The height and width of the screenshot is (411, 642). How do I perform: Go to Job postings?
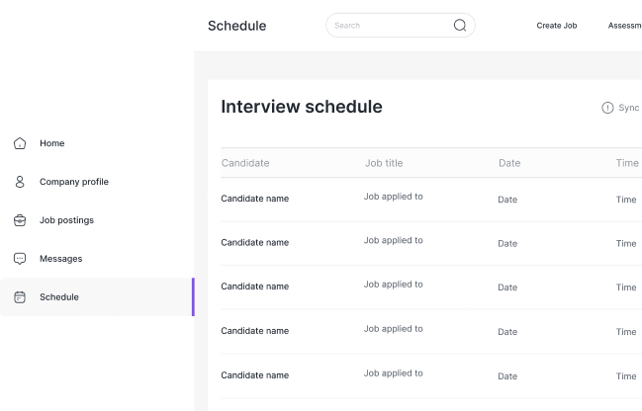[x=66, y=220]
